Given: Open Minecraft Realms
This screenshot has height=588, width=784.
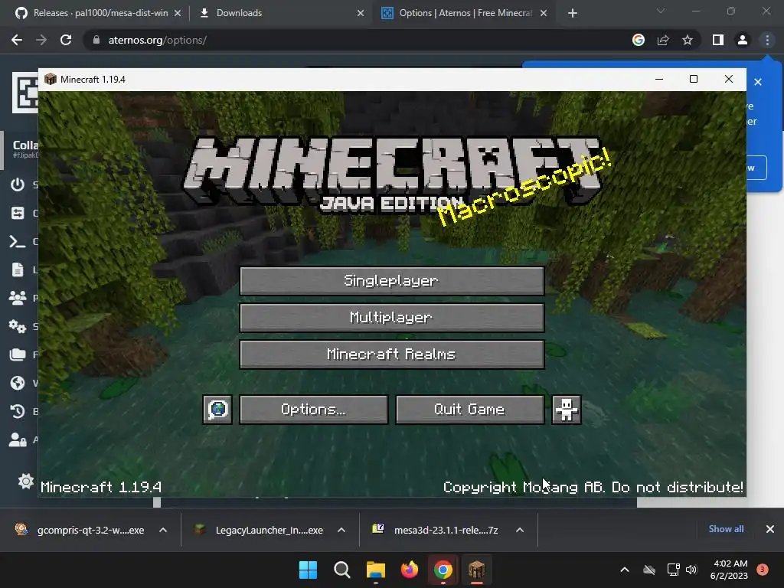Looking at the screenshot, I should point(391,354).
